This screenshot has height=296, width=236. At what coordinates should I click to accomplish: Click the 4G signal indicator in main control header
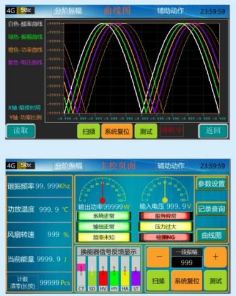coord(11,166)
